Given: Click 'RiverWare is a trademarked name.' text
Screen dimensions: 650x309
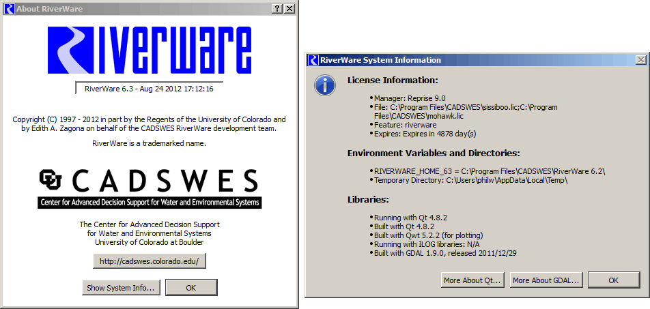Looking at the screenshot, I should [x=150, y=144].
